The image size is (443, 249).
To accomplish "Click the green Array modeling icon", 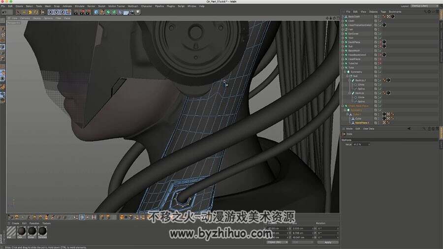I will 114,12.
